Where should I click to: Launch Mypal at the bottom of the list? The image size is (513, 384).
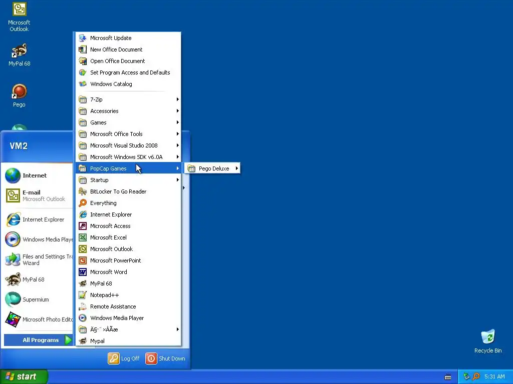tap(128, 341)
